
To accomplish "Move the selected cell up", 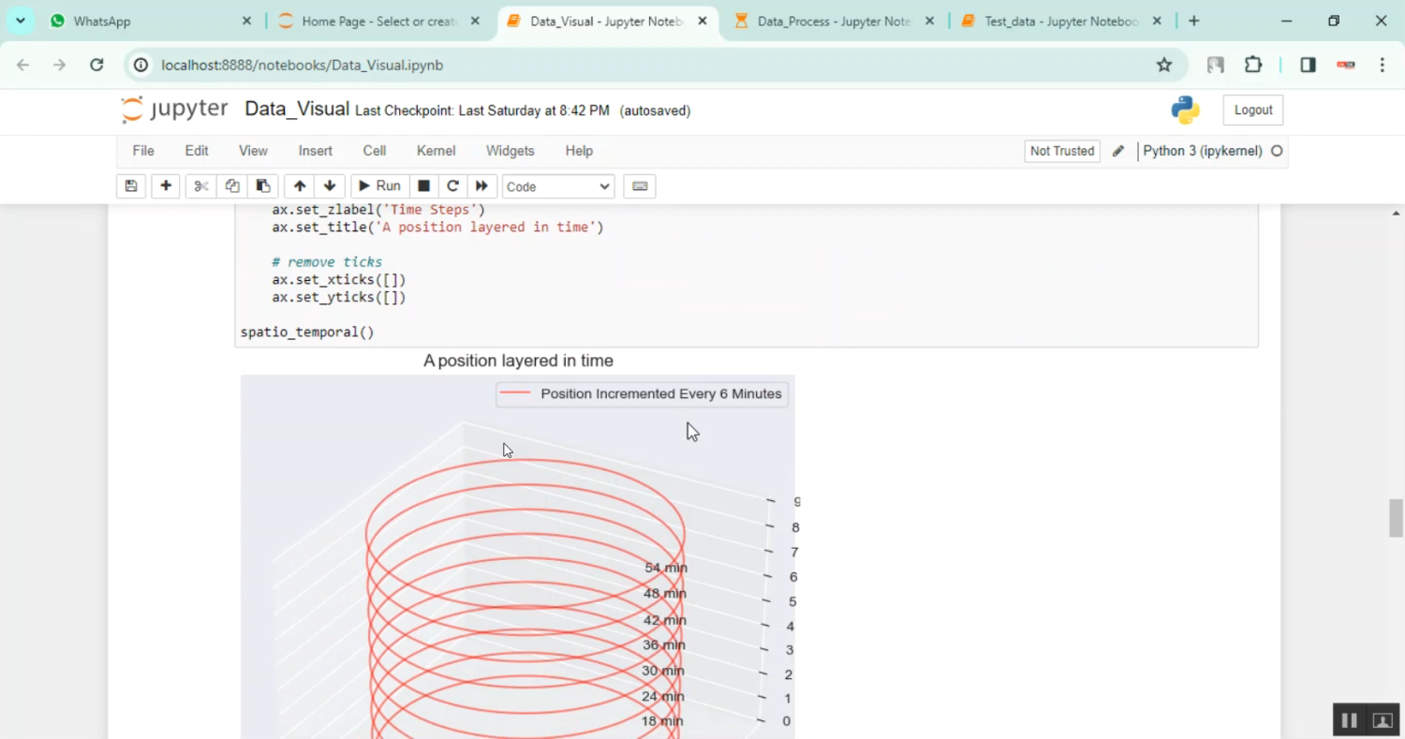I will [x=300, y=186].
